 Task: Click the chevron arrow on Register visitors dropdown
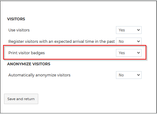pos(138,41)
